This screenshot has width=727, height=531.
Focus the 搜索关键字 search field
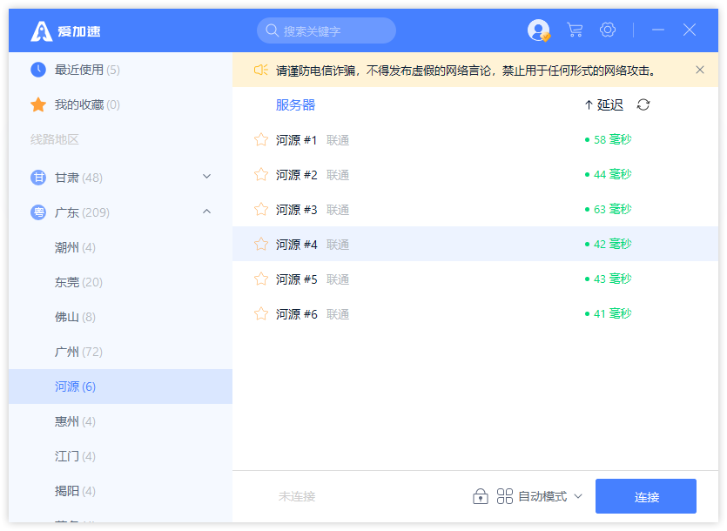[x=326, y=30]
